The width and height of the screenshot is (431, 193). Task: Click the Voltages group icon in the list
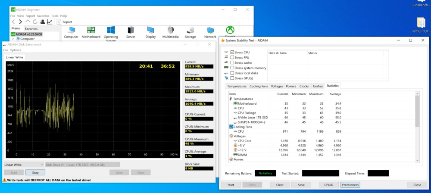(x=231, y=137)
